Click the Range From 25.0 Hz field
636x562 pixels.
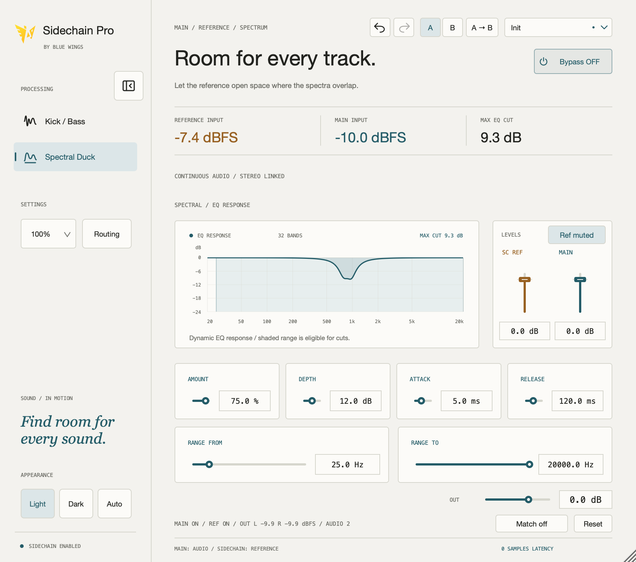(348, 464)
